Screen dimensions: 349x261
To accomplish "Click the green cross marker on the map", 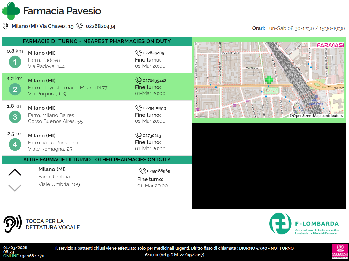I will tap(269, 80).
